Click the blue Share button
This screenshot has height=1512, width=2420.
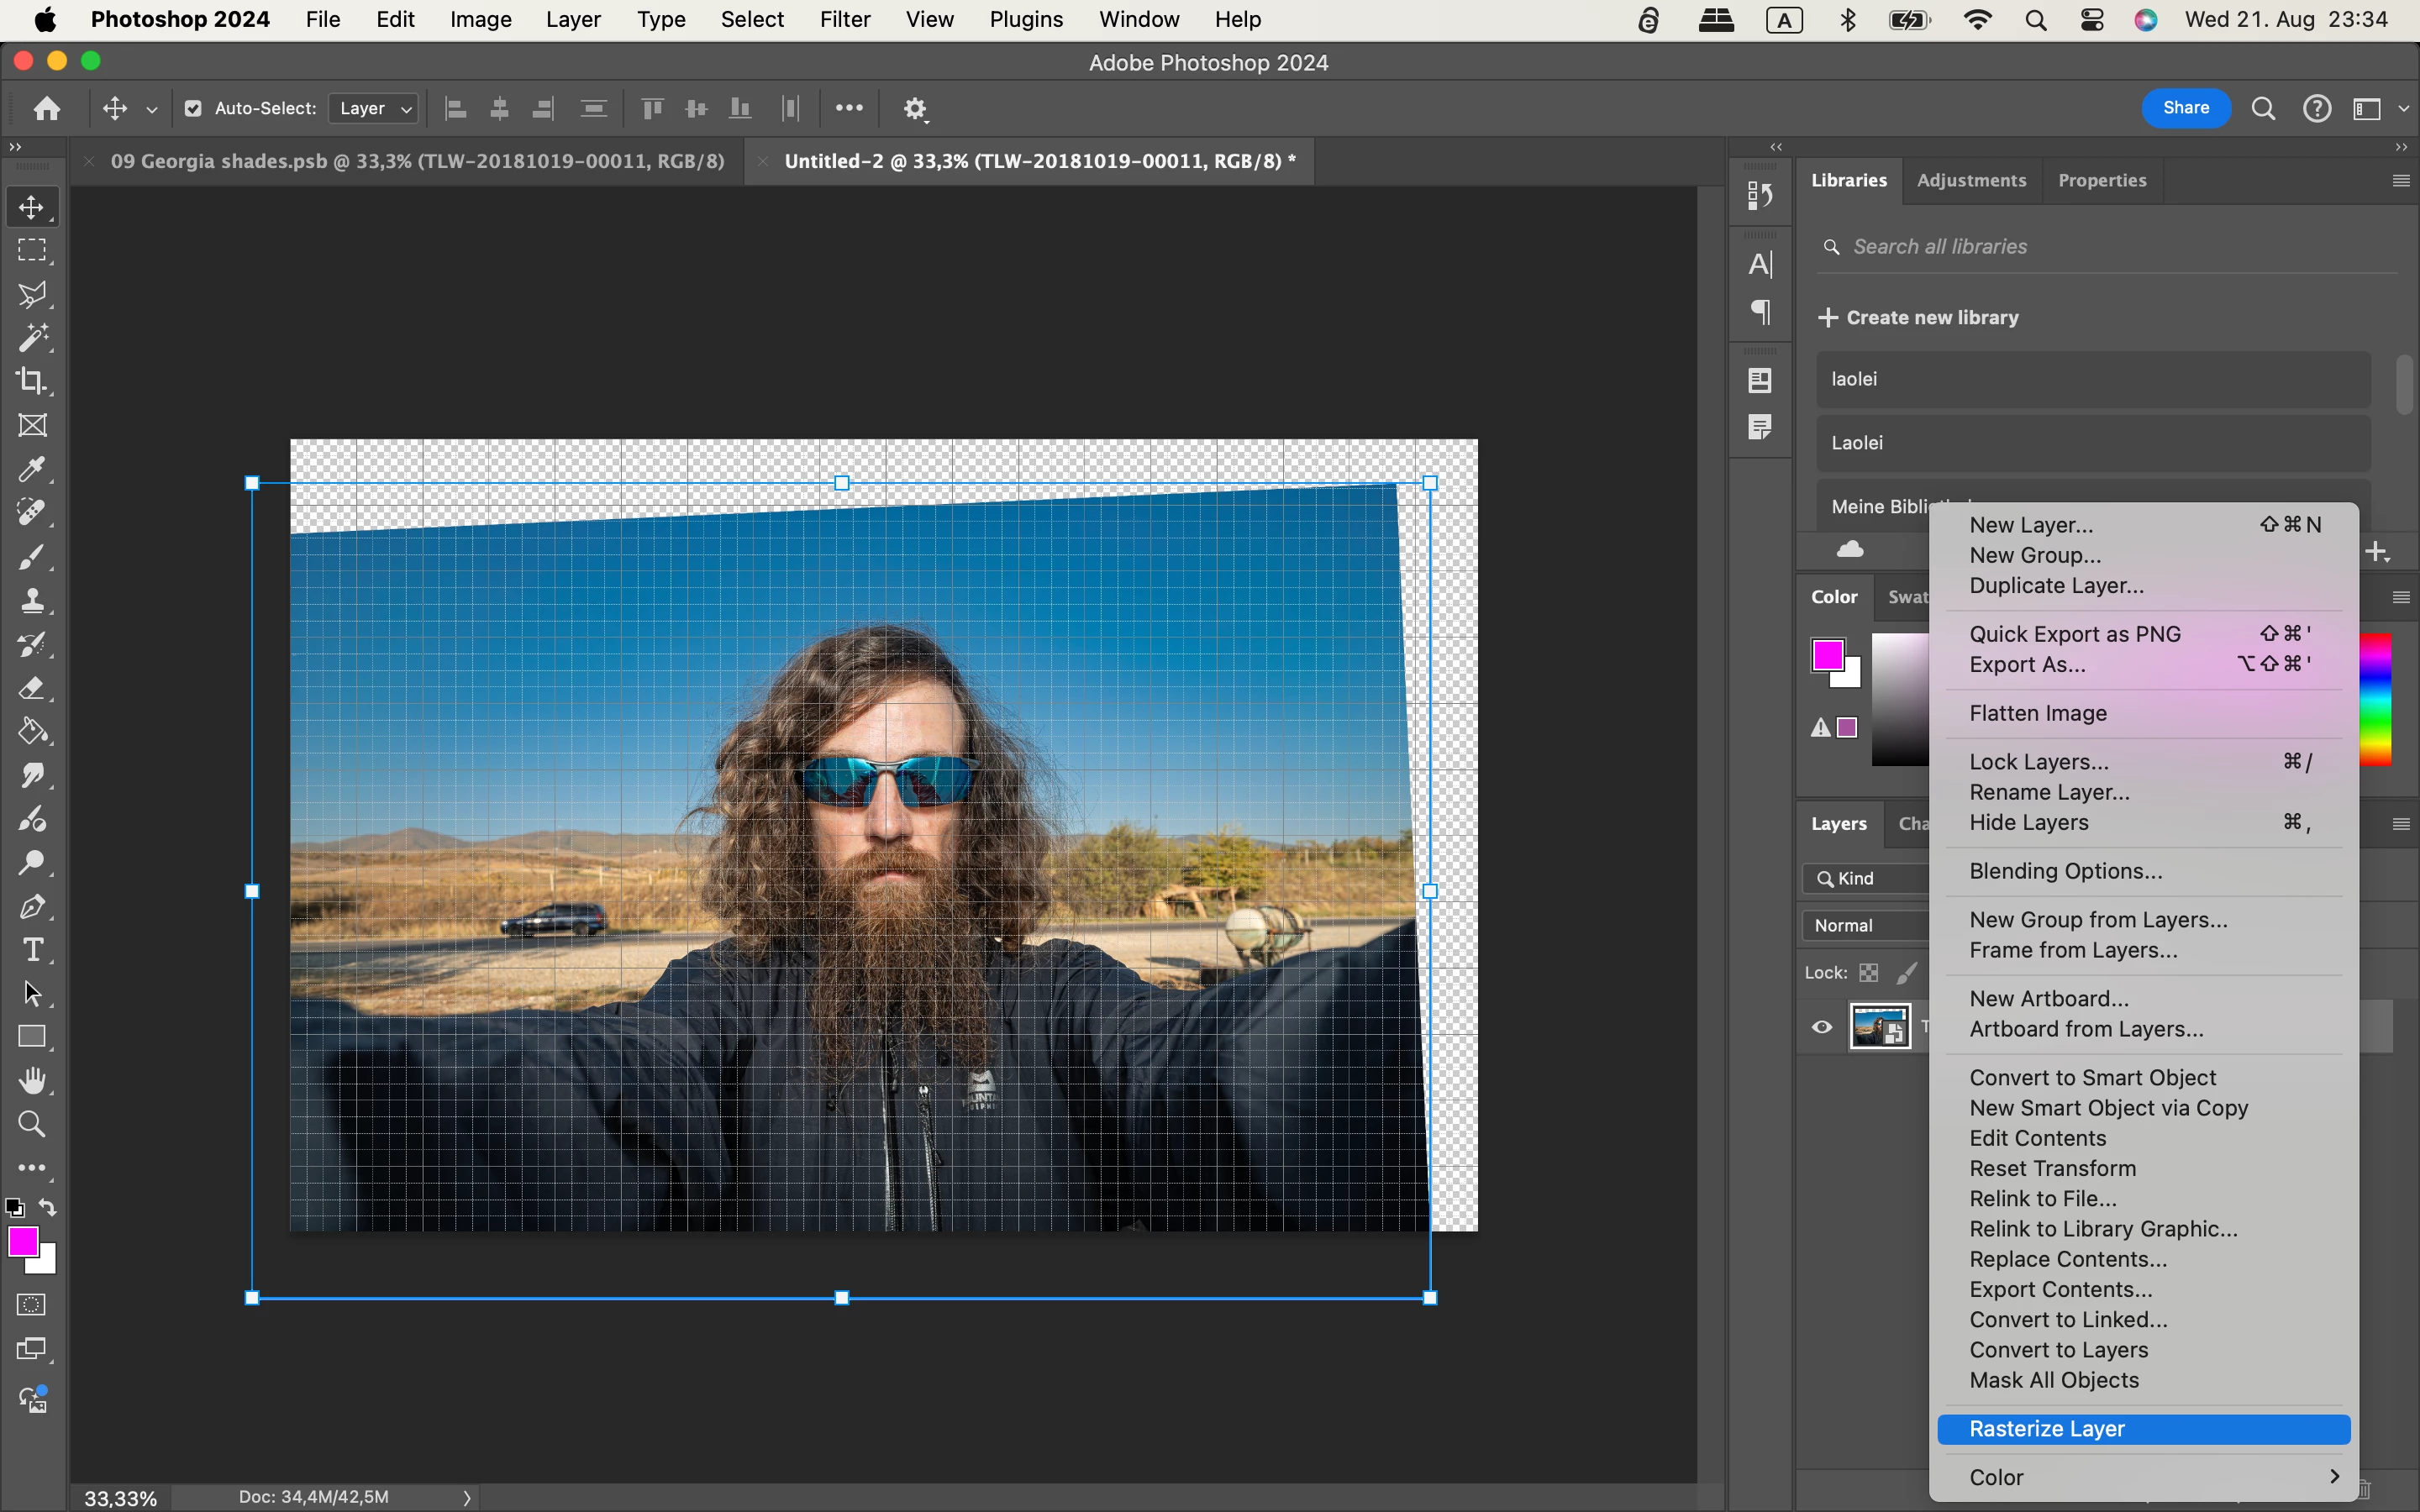click(x=2185, y=108)
